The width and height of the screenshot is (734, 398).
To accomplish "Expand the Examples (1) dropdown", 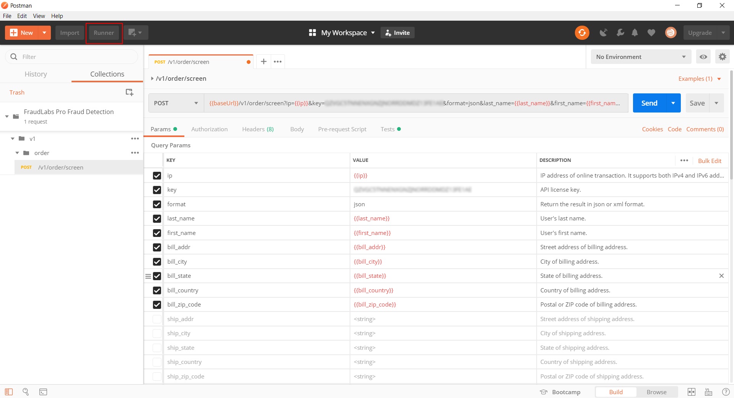I will pos(700,78).
